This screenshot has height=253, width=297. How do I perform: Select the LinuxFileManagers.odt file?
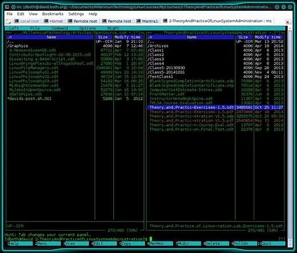(34, 68)
